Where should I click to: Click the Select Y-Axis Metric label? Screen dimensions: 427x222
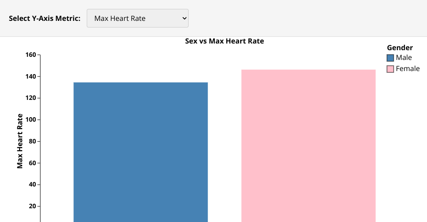tap(44, 18)
